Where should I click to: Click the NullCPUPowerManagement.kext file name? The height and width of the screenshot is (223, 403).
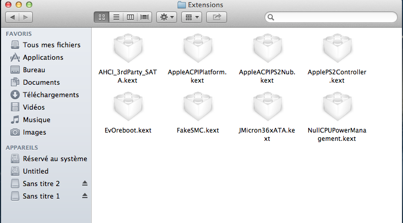[337, 135]
